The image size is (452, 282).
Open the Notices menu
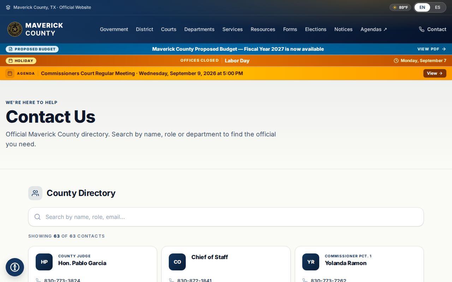(344, 29)
